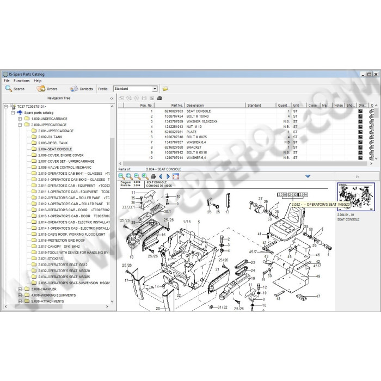Open the Orders window
Image resolution: width=381 pixels, height=381 pixels.
tap(47, 89)
